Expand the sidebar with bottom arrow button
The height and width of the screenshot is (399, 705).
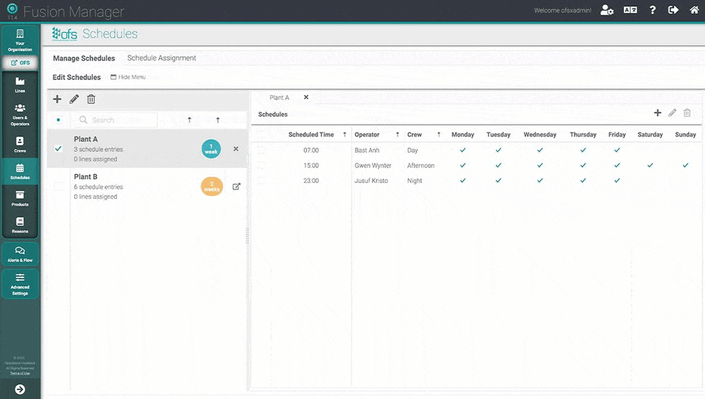click(x=20, y=389)
